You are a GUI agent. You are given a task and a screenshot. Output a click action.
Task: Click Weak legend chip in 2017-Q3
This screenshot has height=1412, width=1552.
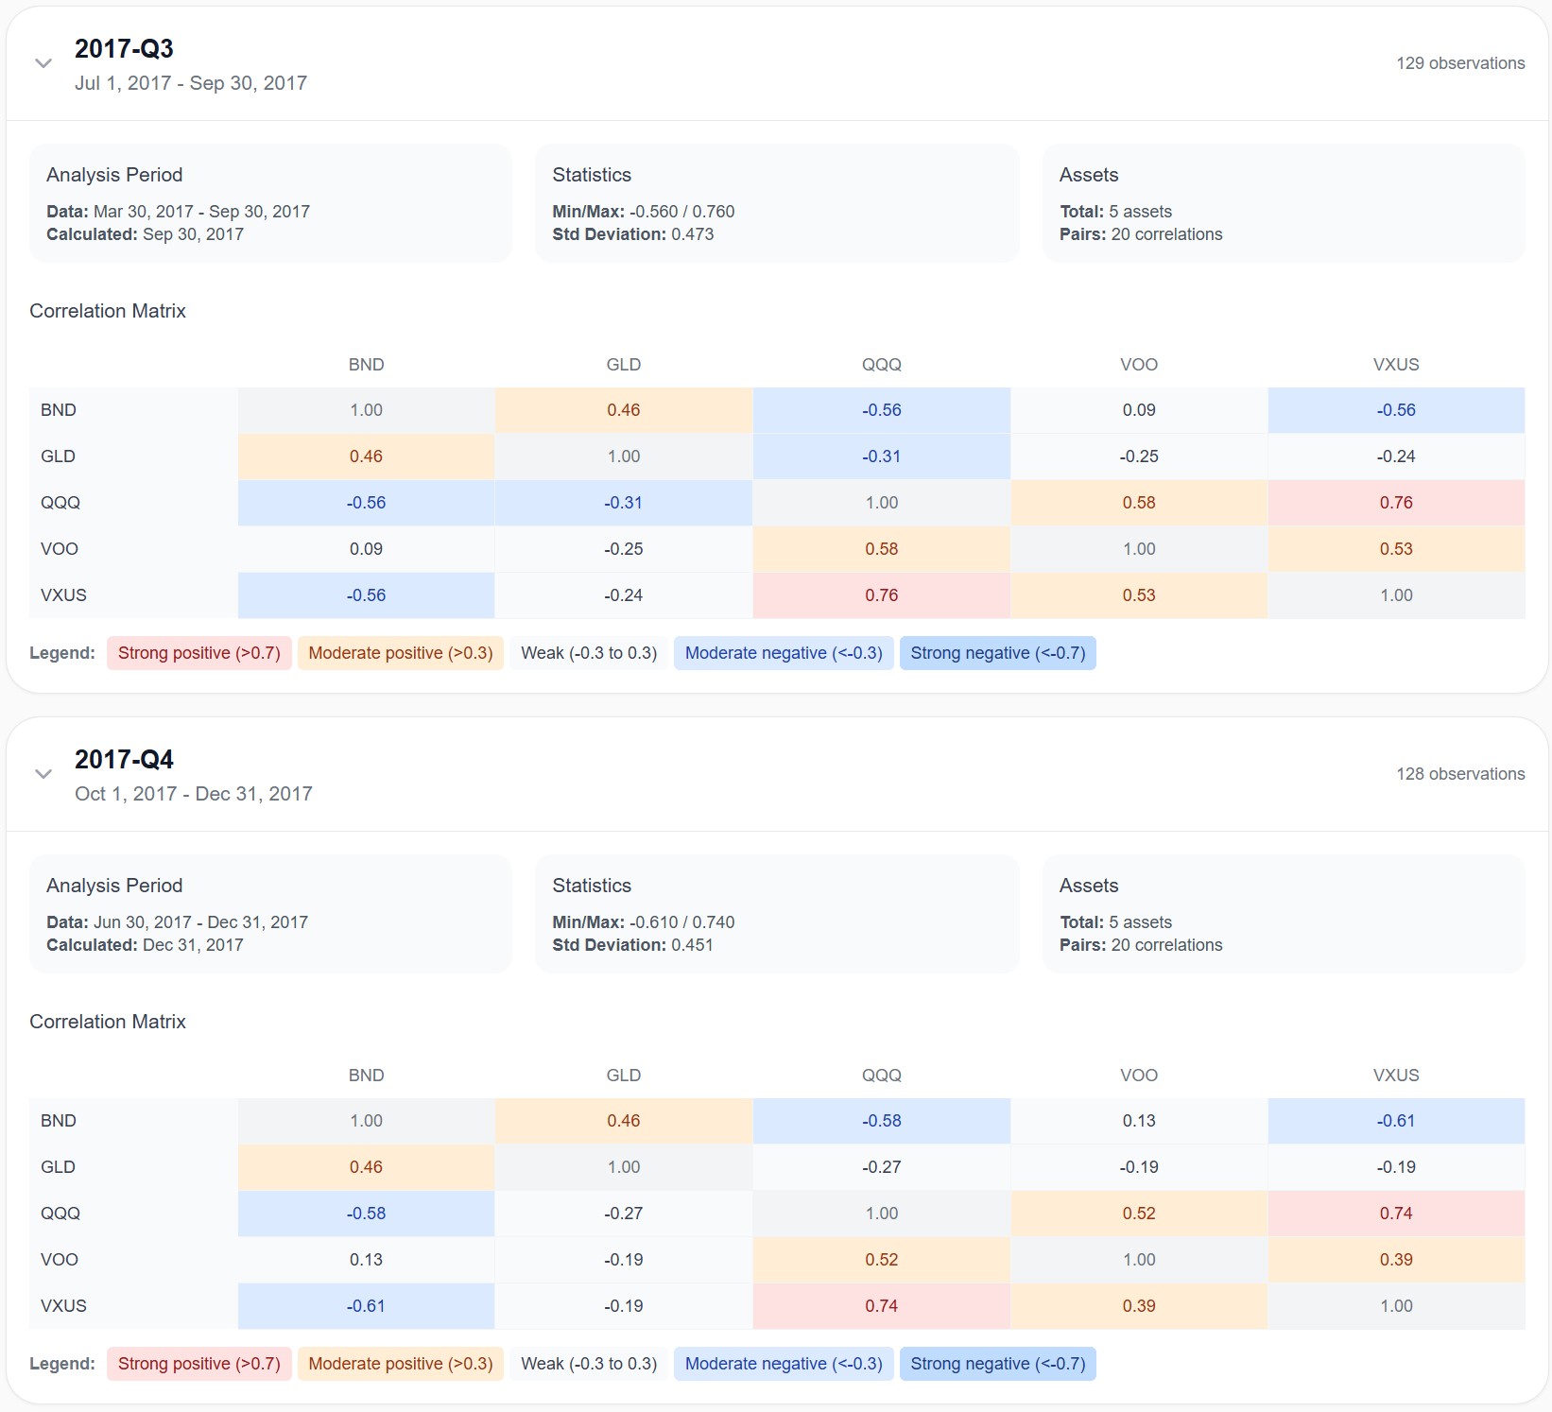(589, 653)
